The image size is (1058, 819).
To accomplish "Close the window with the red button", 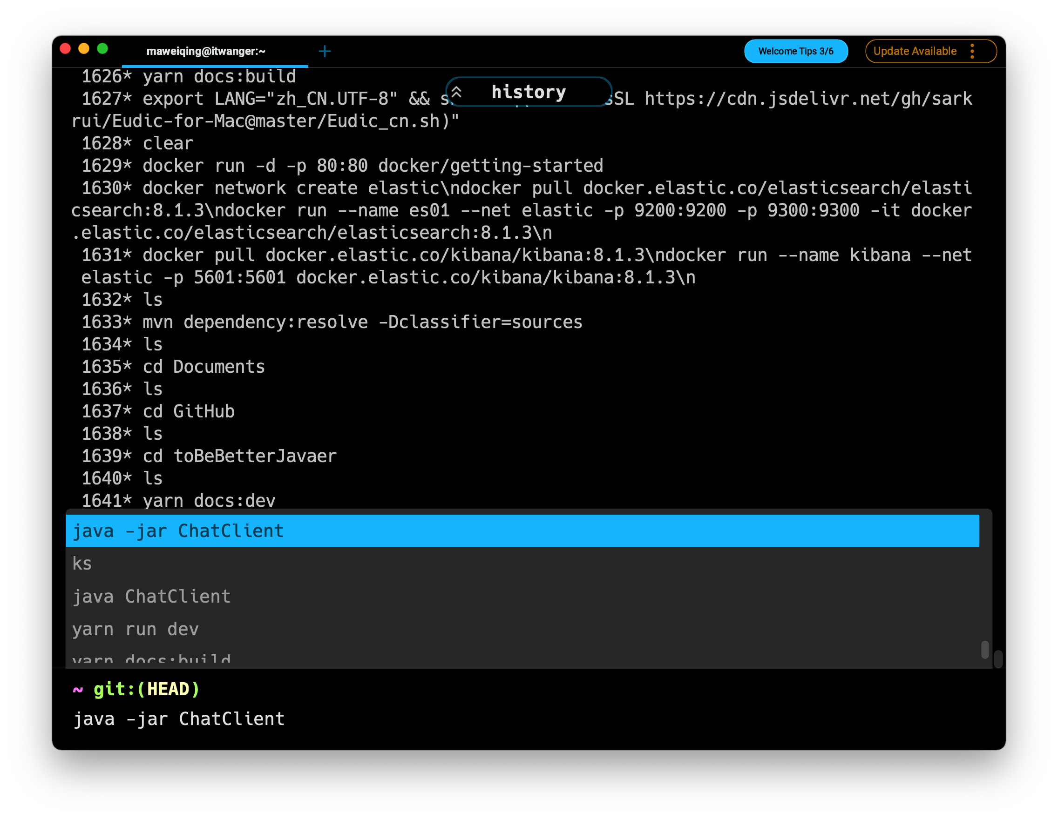I will [x=65, y=49].
